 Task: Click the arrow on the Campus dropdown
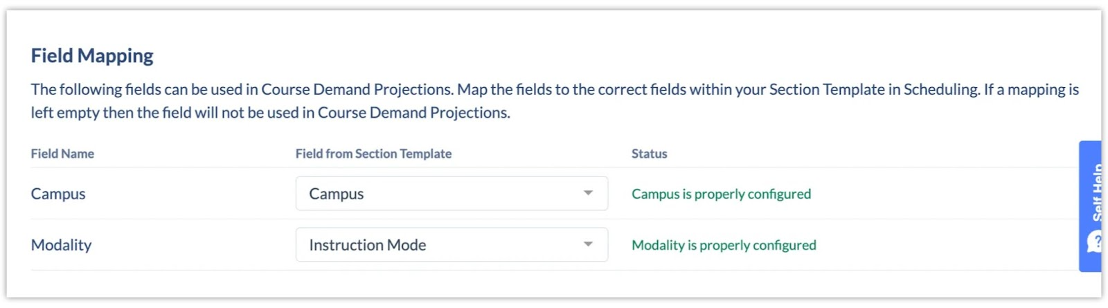tap(588, 193)
